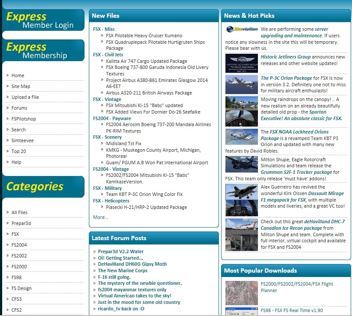Viewport: 352px width, 316px height.
Task: Open Added Views For Dornier Do-26 Seefalke
Action: pos(153,112)
